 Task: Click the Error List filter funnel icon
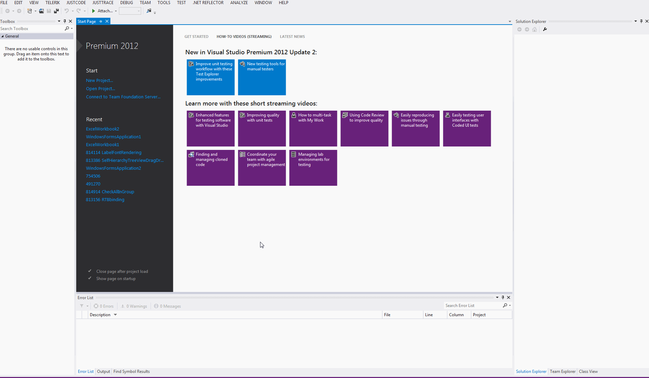coord(82,306)
